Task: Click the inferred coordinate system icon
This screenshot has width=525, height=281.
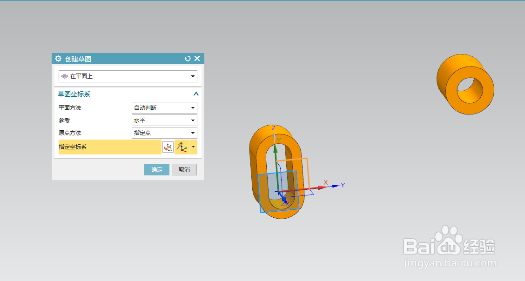Action: coord(182,147)
